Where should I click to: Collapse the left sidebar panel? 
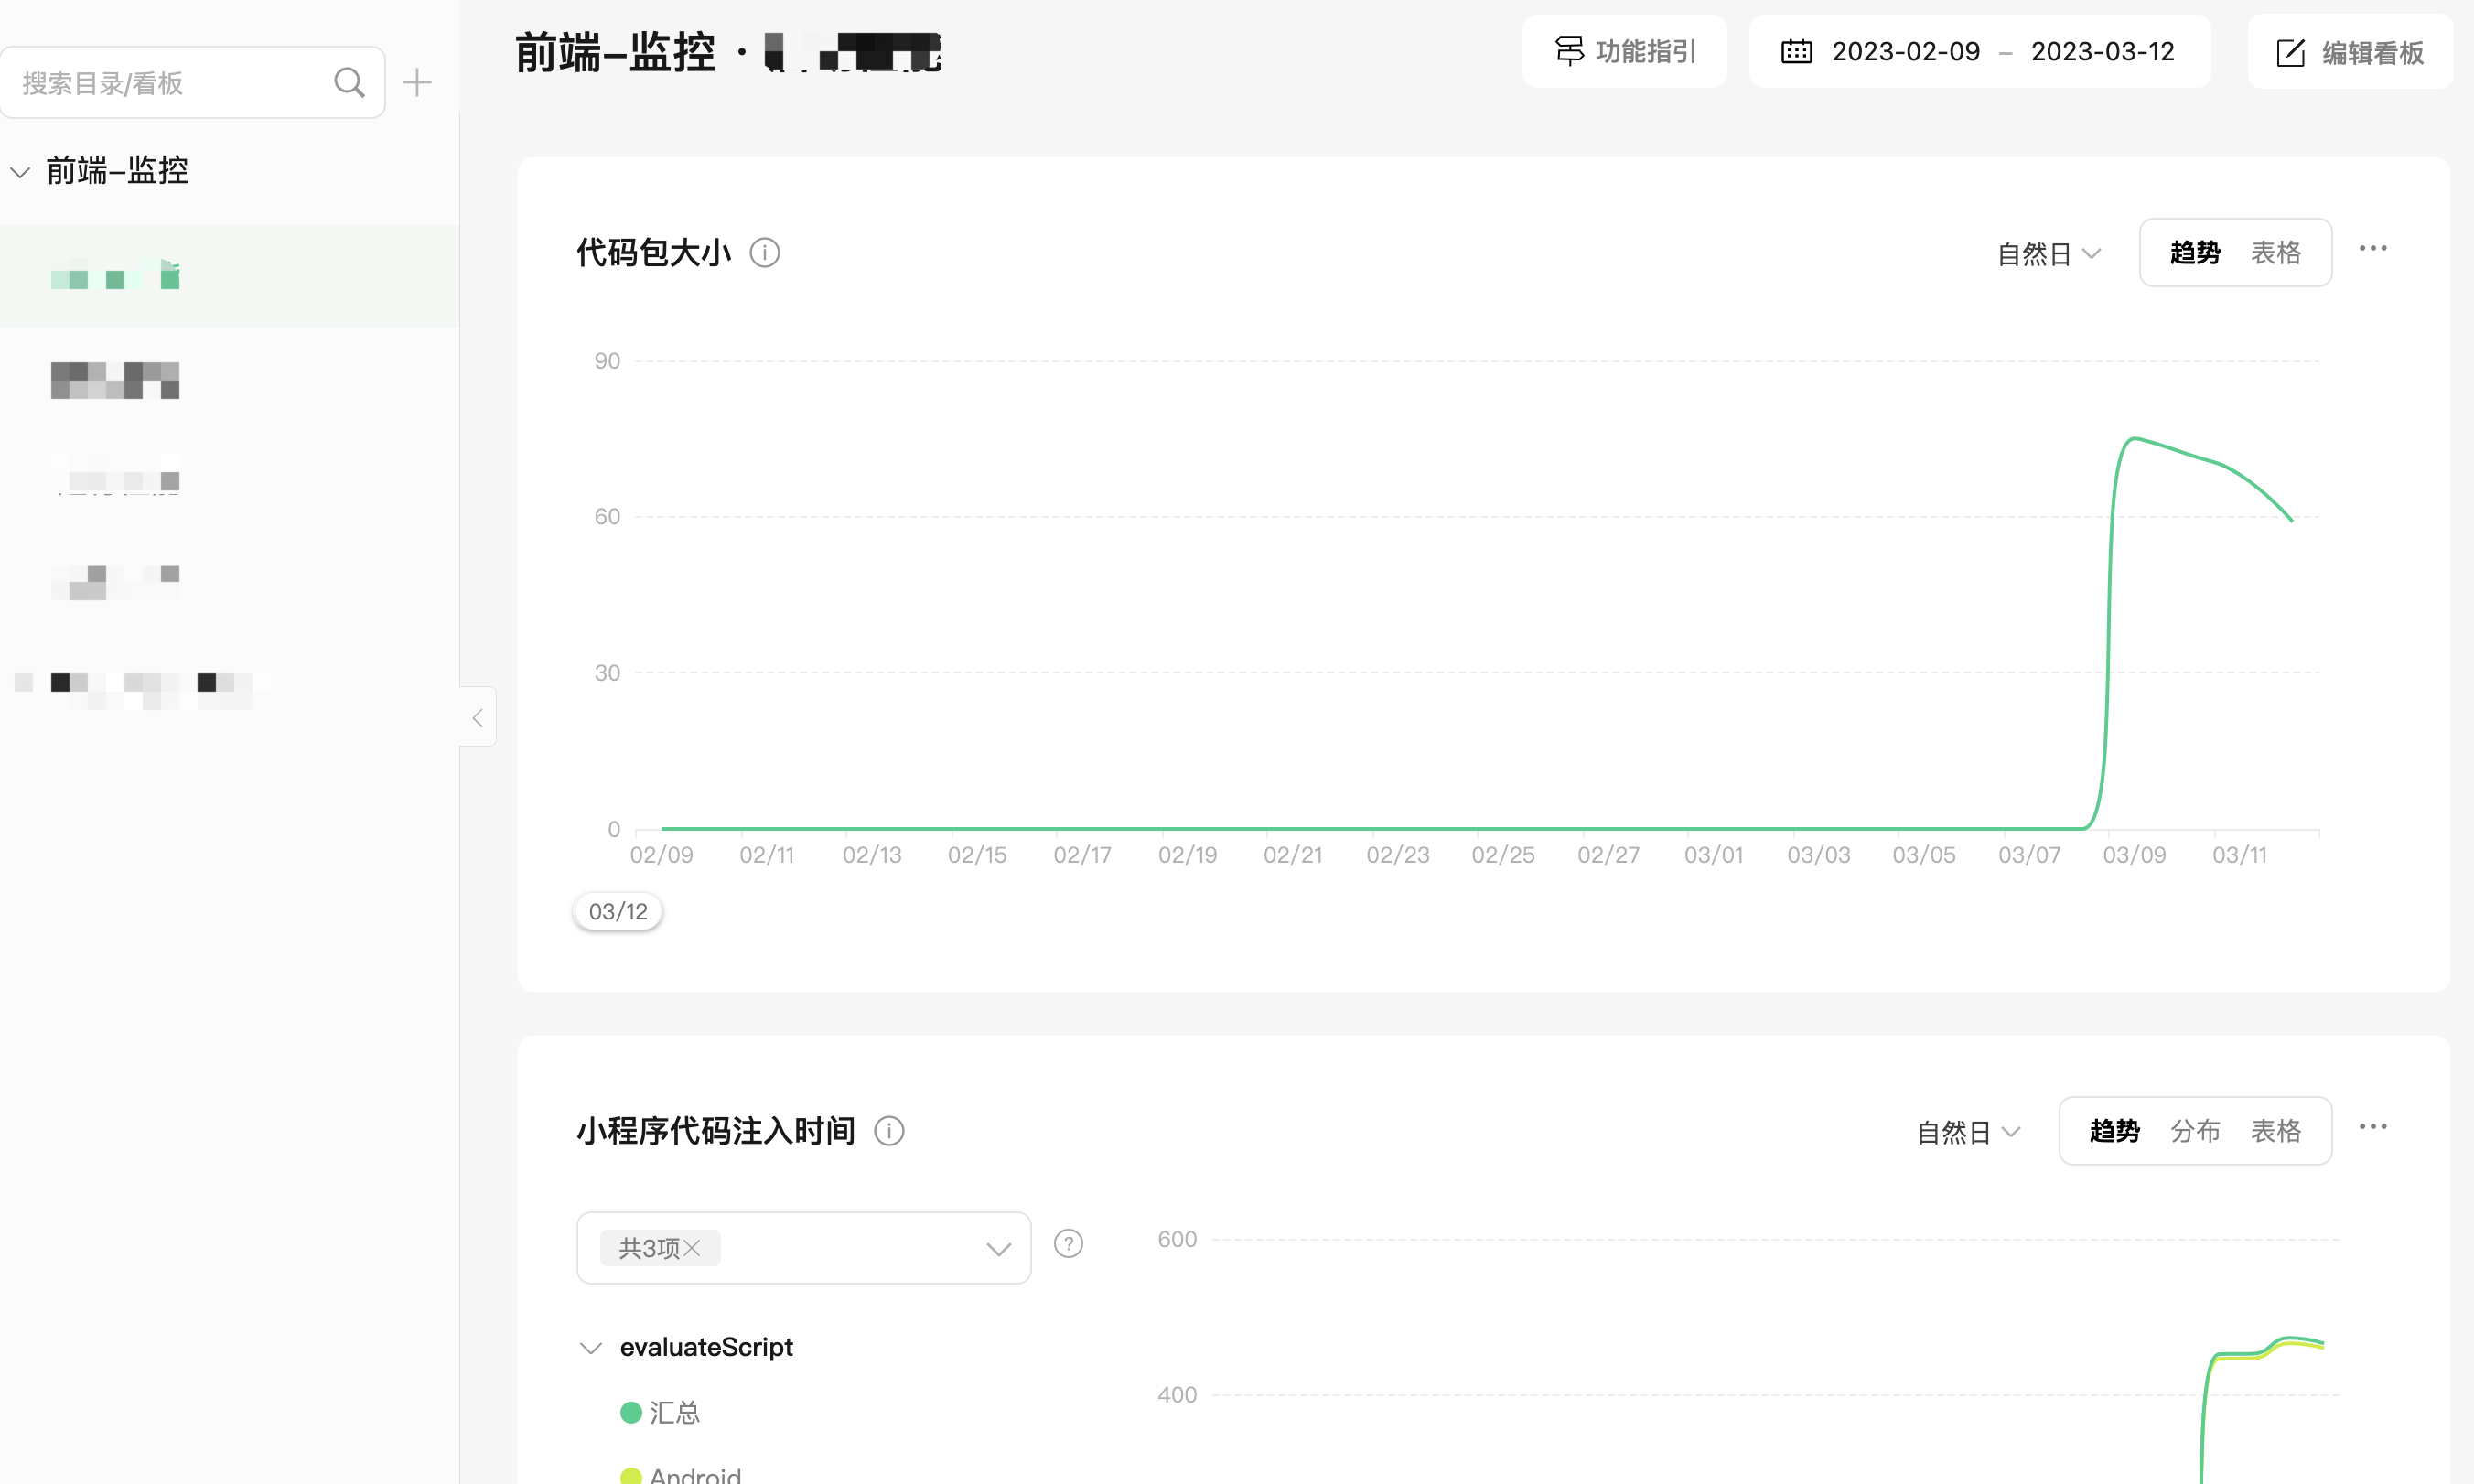point(478,717)
